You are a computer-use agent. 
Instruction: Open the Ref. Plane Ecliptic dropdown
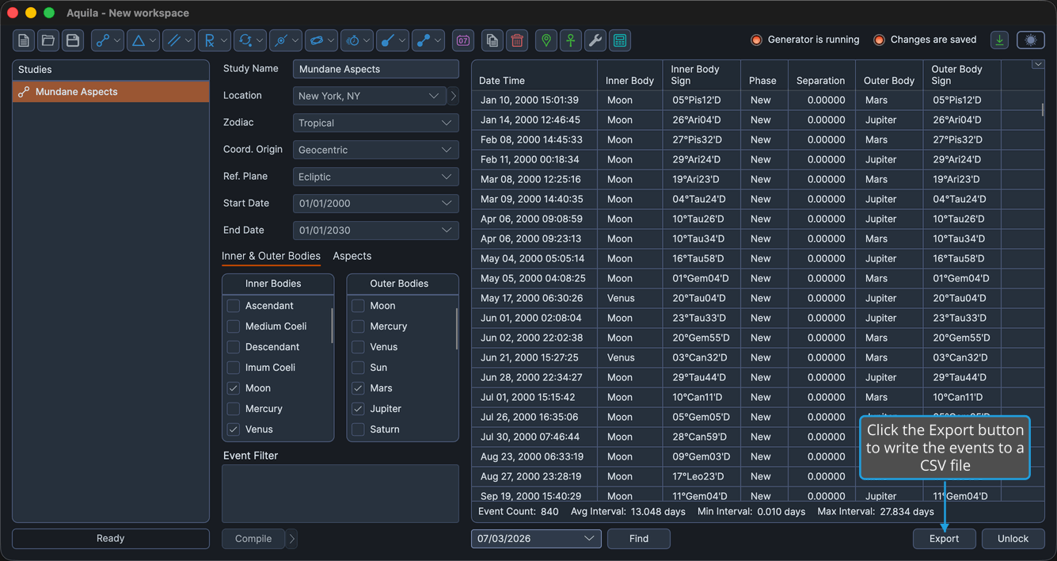point(375,177)
